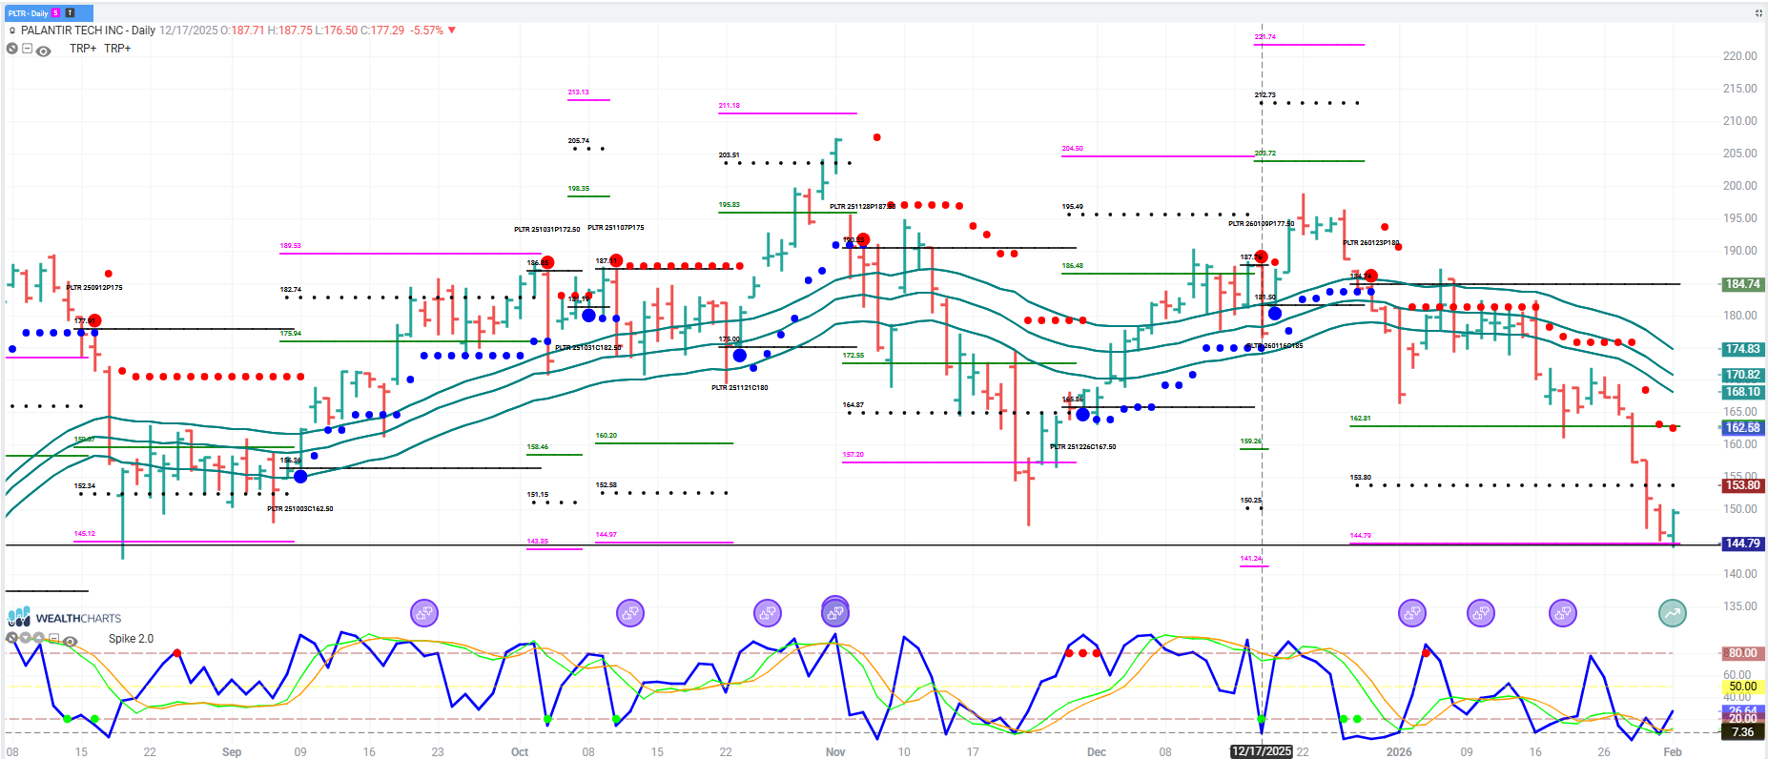Move the Spike 2.0 pane down
The height and width of the screenshot is (759, 1768).
[x=26, y=638]
